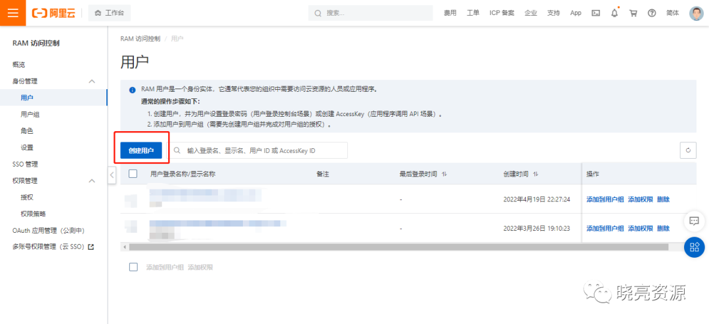The width and height of the screenshot is (709, 324).
Task: Open 工单 in top navigation
Action: pyautogui.click(x=473, y=13)
